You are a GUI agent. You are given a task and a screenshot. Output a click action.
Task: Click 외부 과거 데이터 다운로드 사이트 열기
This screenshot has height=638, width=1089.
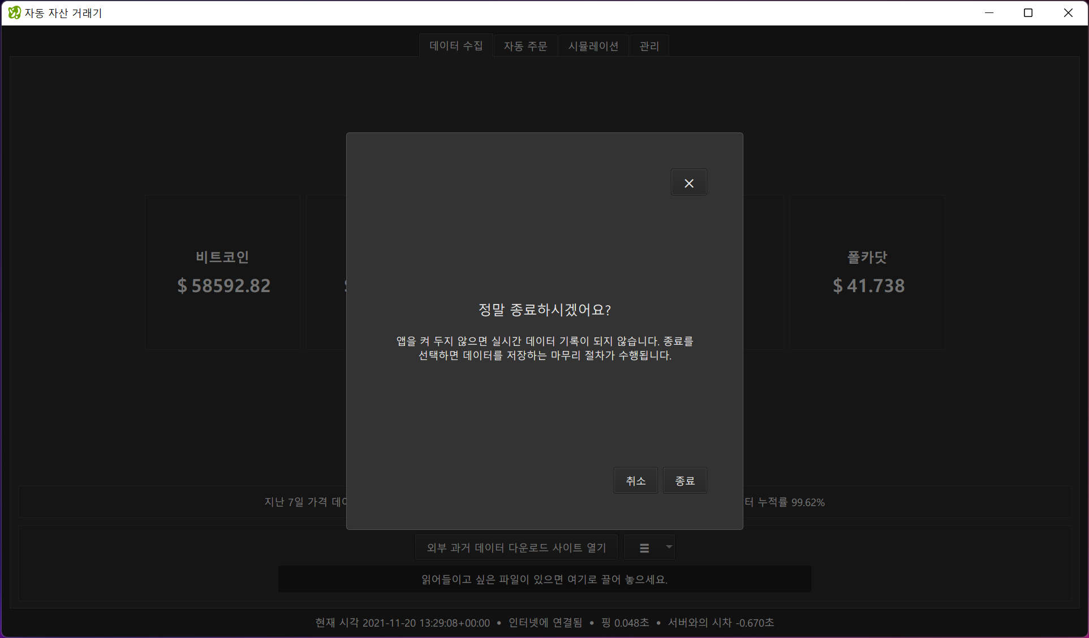(516, 547)
